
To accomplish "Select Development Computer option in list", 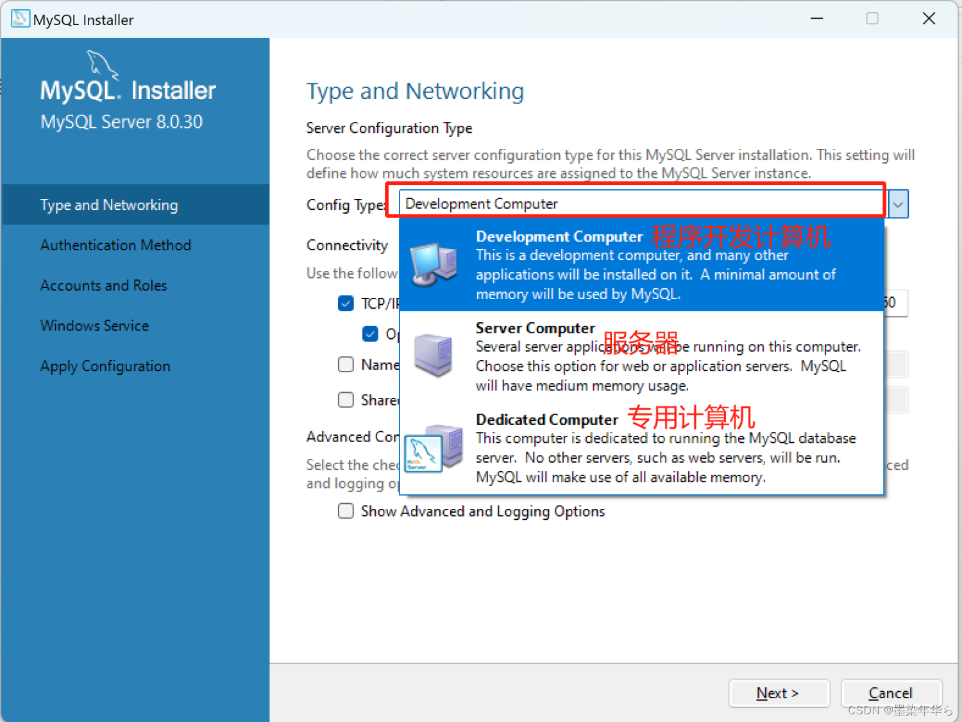I will pos(641,265).
